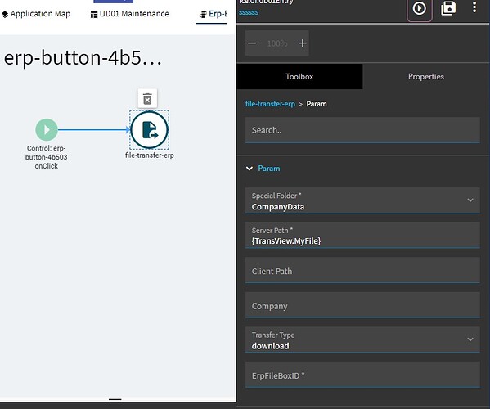Run preview with play circle icon

(x=419, y=8)
